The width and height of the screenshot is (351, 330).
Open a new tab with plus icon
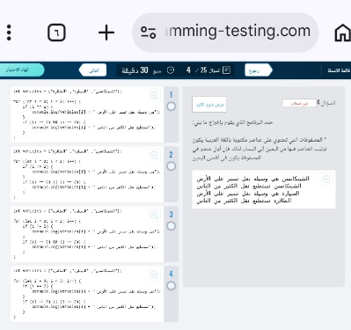(x=106, y=33)
